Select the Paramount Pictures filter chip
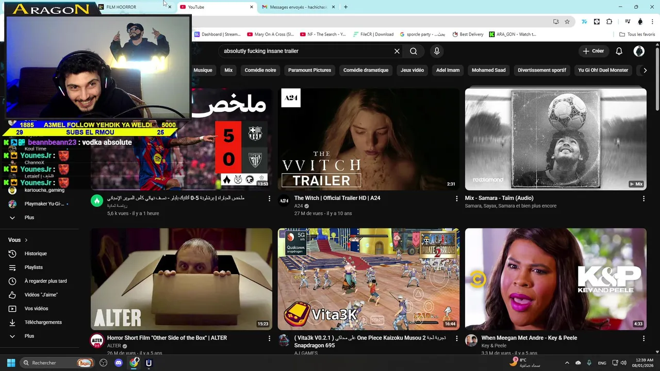The width and height of the screenshot is (660, 371). click(x=309, y=70)
